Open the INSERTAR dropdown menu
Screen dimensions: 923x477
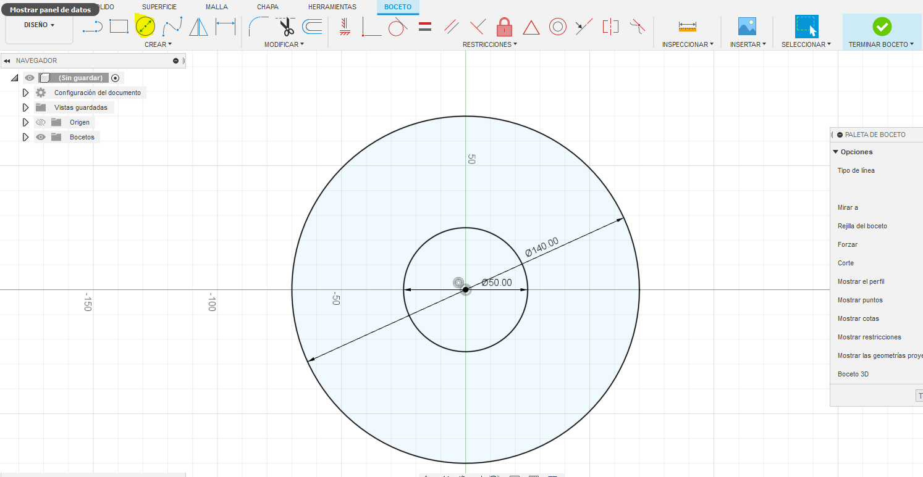pyautogui.click(x=748, y=44)
